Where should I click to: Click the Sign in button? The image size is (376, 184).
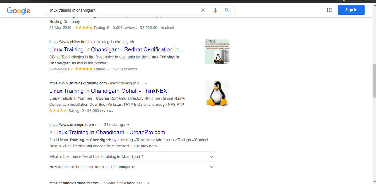pyautogui.click(x=351, y=10)
